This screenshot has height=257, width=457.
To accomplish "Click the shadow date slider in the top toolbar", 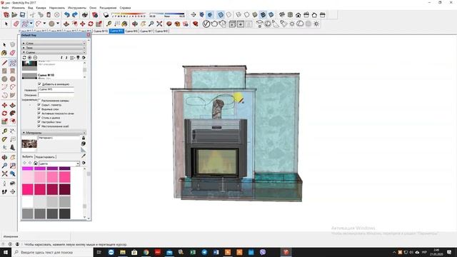I will point(129,15).
